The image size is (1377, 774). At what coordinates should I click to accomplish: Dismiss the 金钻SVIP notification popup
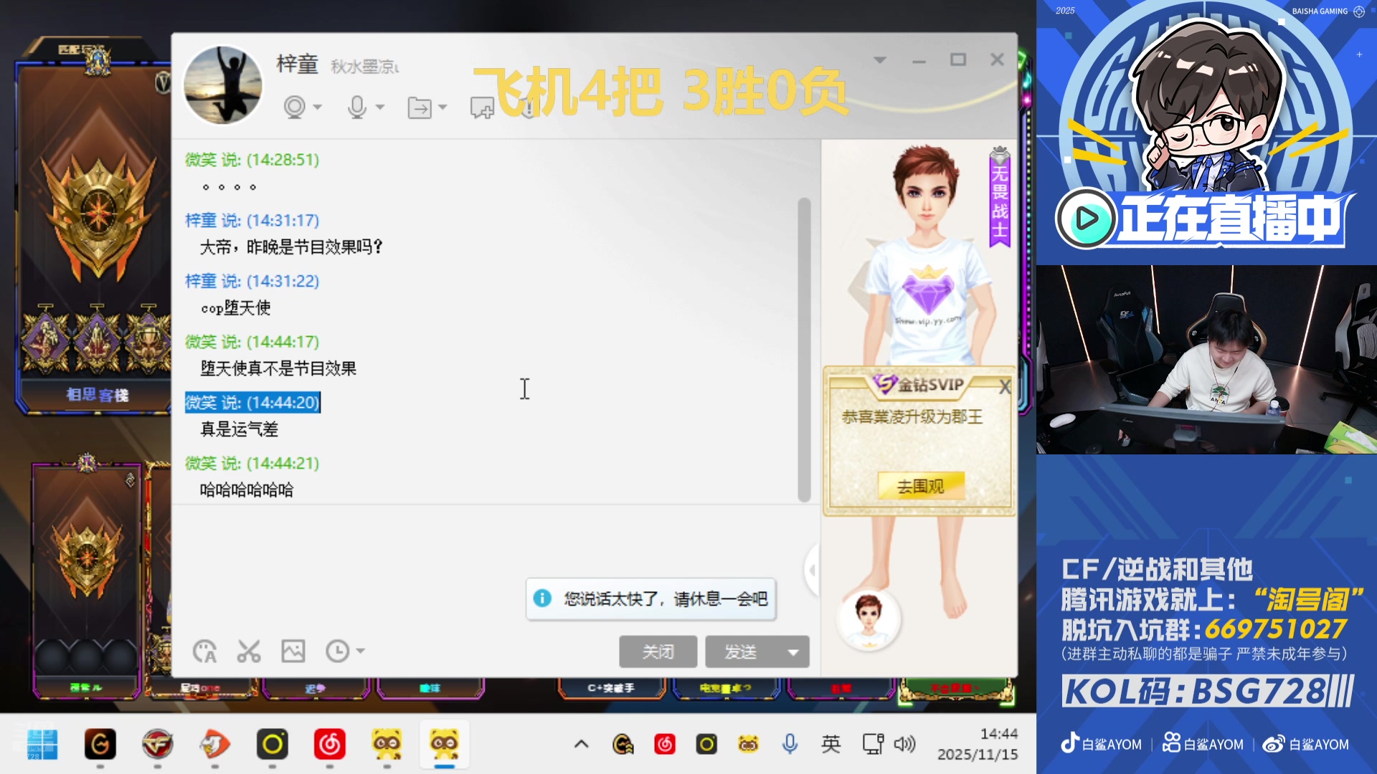(x=1005, y=387)
